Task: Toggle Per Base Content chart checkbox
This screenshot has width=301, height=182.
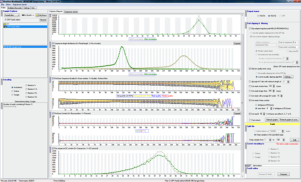Action: pos(53,113)
